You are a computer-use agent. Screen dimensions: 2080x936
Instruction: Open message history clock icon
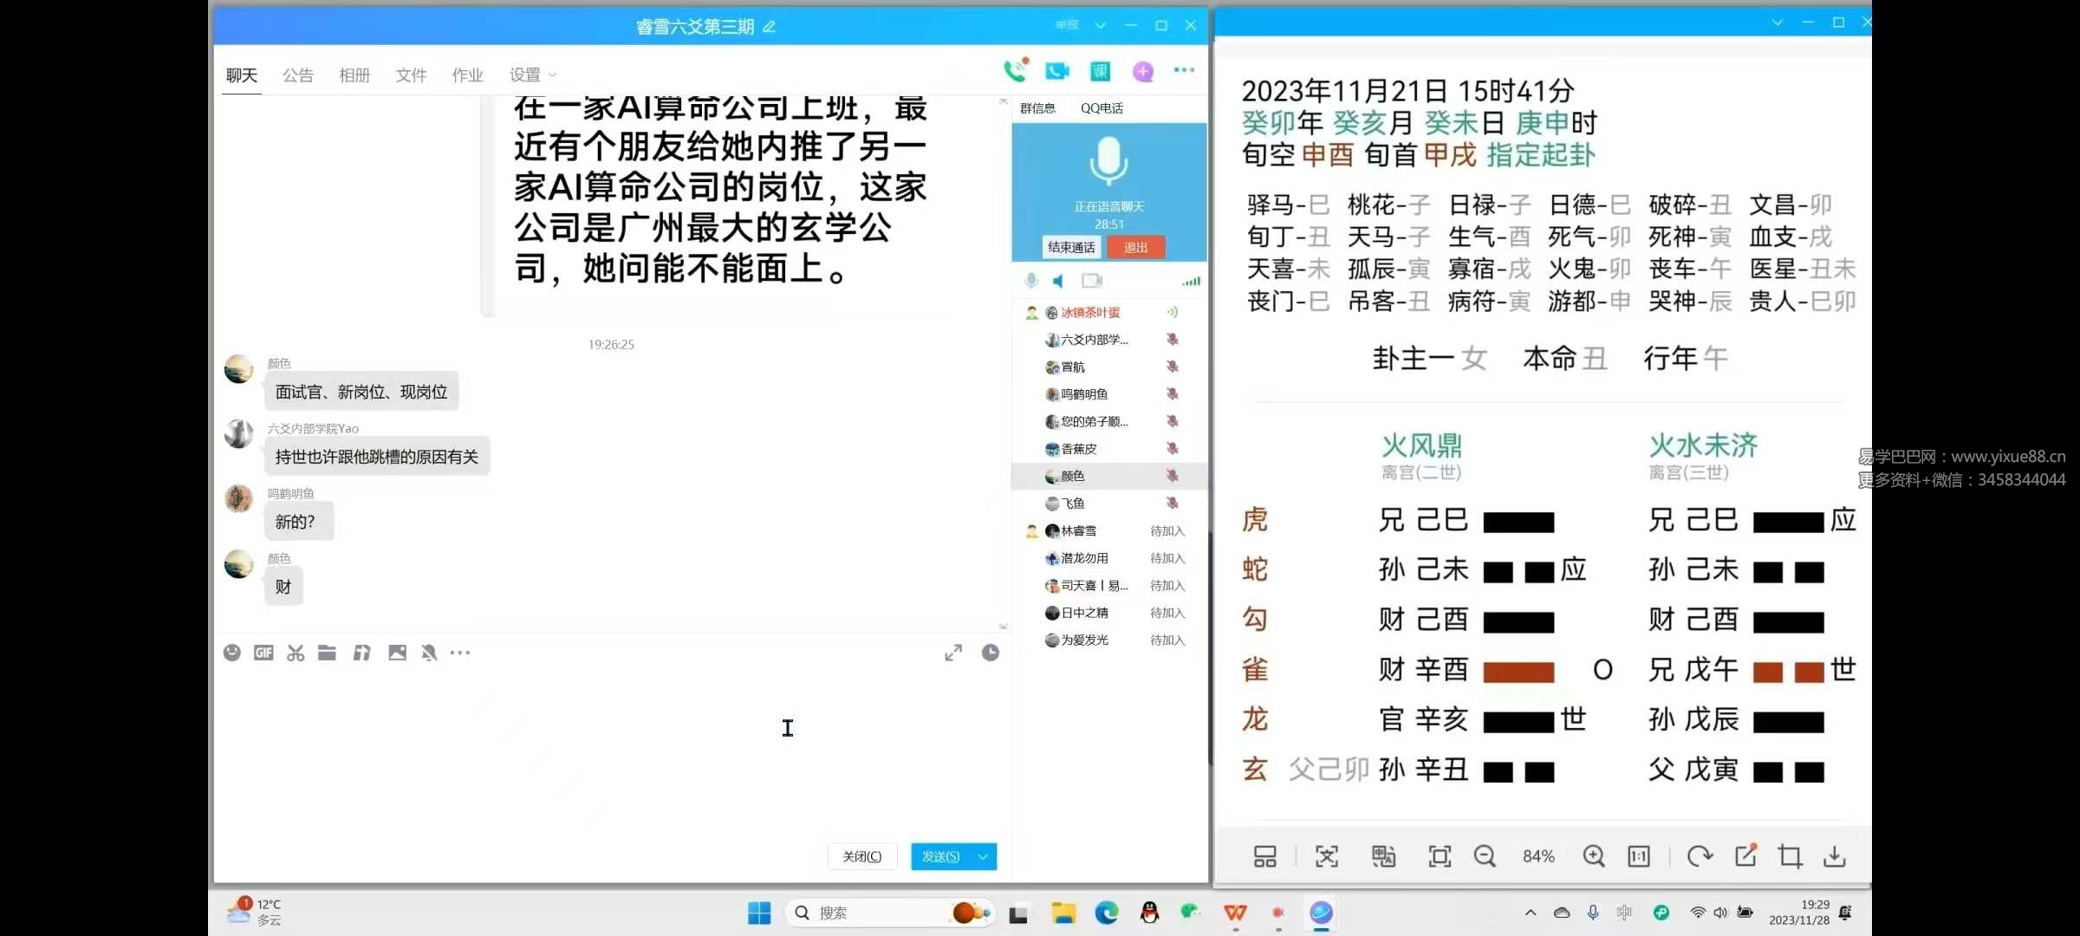[990, 653]
